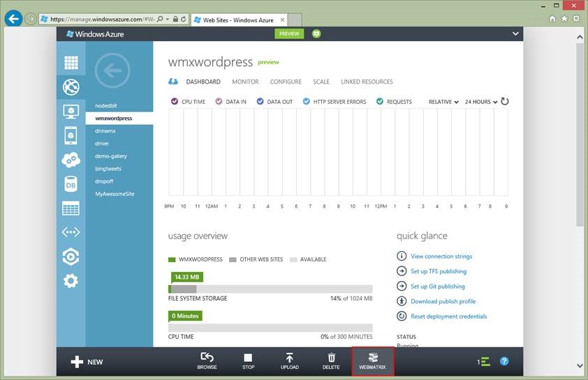Select the Web Sites globe icon
Image resolution: width=588 pixels, height=380 pixels.
click(71, 87)
